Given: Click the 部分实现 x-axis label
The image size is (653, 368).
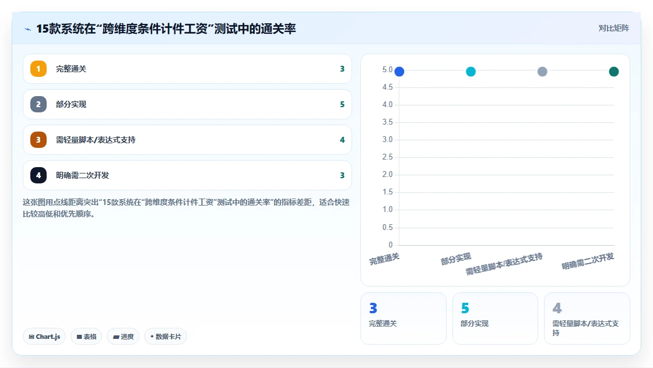Looking at the screenshot, I should coord(456,259).
